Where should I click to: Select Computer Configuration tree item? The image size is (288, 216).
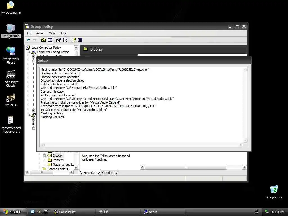click(53, 52)
